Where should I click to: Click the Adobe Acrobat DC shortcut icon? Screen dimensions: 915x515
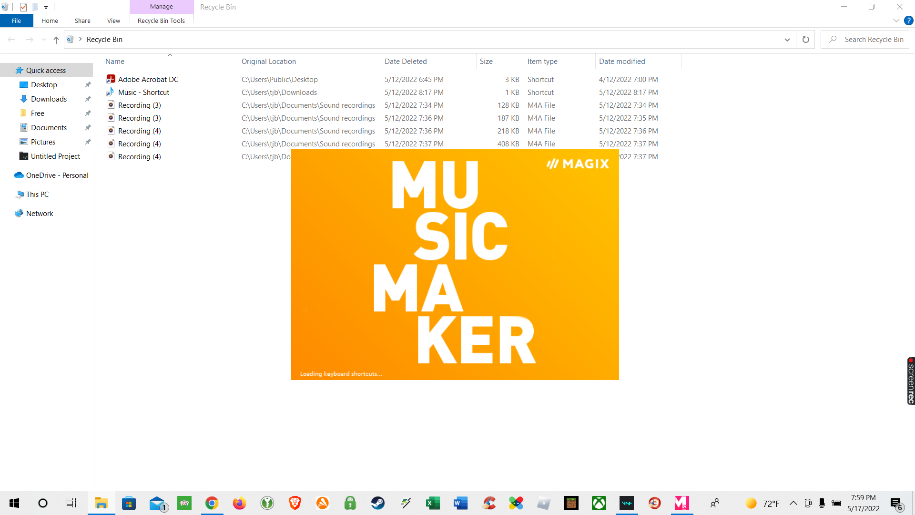(x=111, y=79)
